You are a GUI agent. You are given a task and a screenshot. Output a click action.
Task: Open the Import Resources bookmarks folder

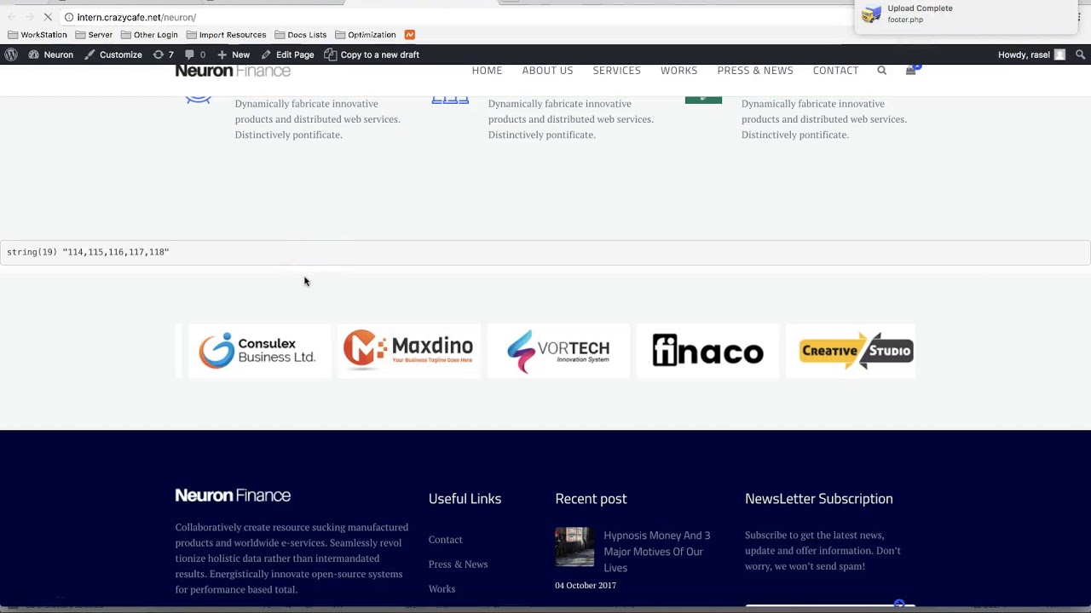226,35
